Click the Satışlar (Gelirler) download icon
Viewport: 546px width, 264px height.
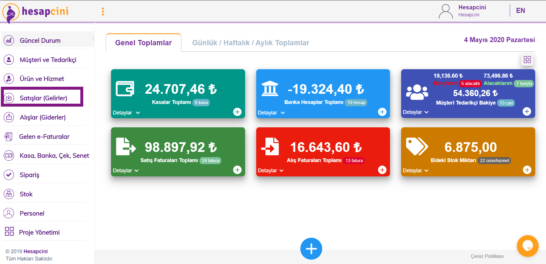point(9,98)
